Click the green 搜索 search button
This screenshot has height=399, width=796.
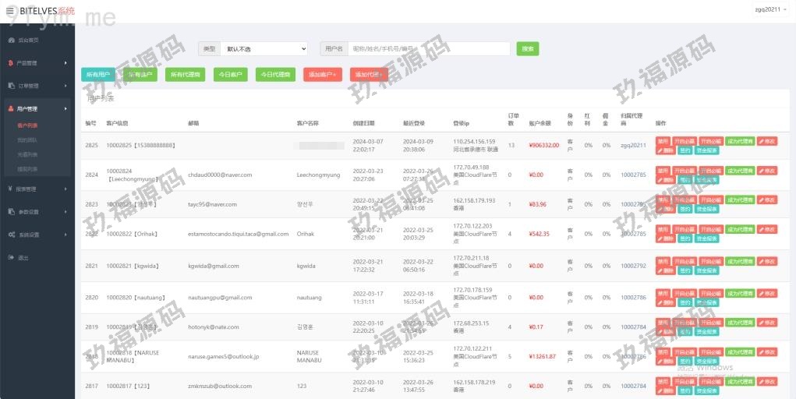point(527,49)
